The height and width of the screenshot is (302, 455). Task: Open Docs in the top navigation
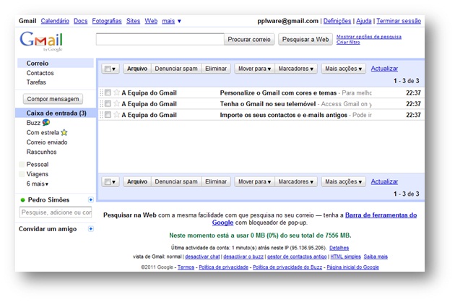(80, 21)
